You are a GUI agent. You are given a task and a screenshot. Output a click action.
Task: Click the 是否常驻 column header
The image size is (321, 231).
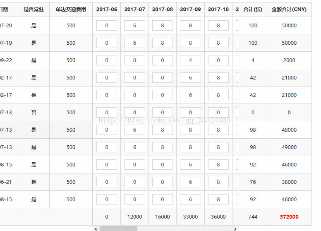[34, 10]
